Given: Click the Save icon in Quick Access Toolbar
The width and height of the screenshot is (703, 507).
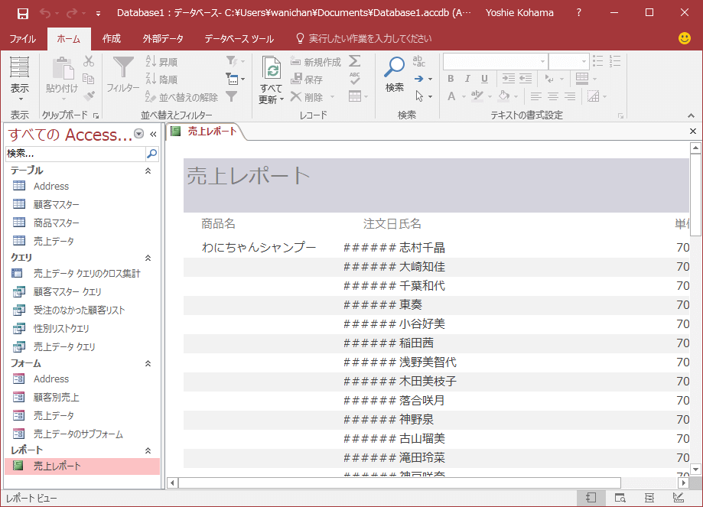Looking at the screenshot, I should coord(22,13).
